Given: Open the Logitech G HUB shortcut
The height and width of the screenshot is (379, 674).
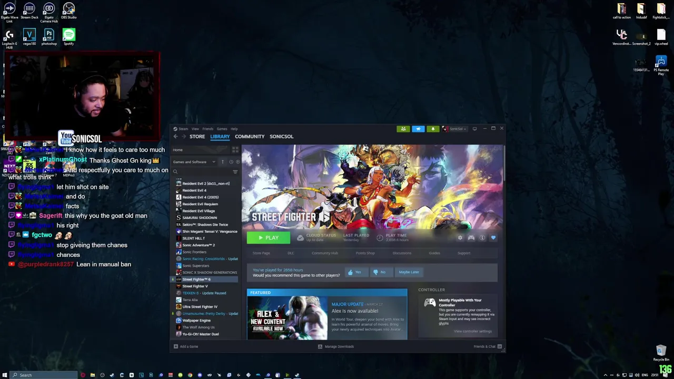Looking at the screenshot, I should [x=9, y=39].
